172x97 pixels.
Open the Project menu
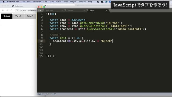73,2
